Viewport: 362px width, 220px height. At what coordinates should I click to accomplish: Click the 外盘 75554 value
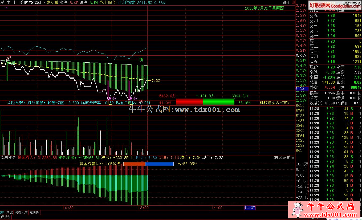(x=329, y=87)
